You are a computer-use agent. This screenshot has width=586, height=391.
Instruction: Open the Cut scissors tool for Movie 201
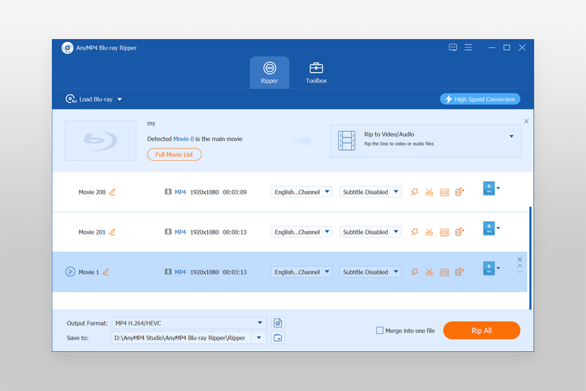point(429,232)
